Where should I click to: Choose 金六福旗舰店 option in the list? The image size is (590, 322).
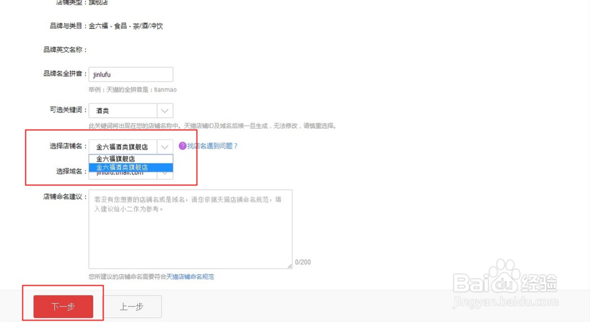point(130,159)
